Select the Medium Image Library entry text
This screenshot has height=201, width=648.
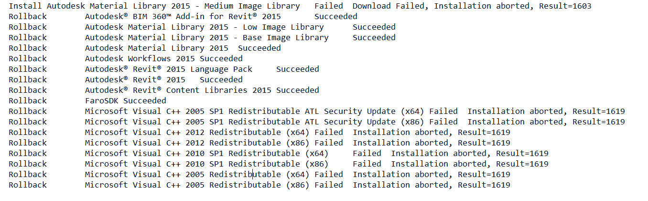(252, 6)
